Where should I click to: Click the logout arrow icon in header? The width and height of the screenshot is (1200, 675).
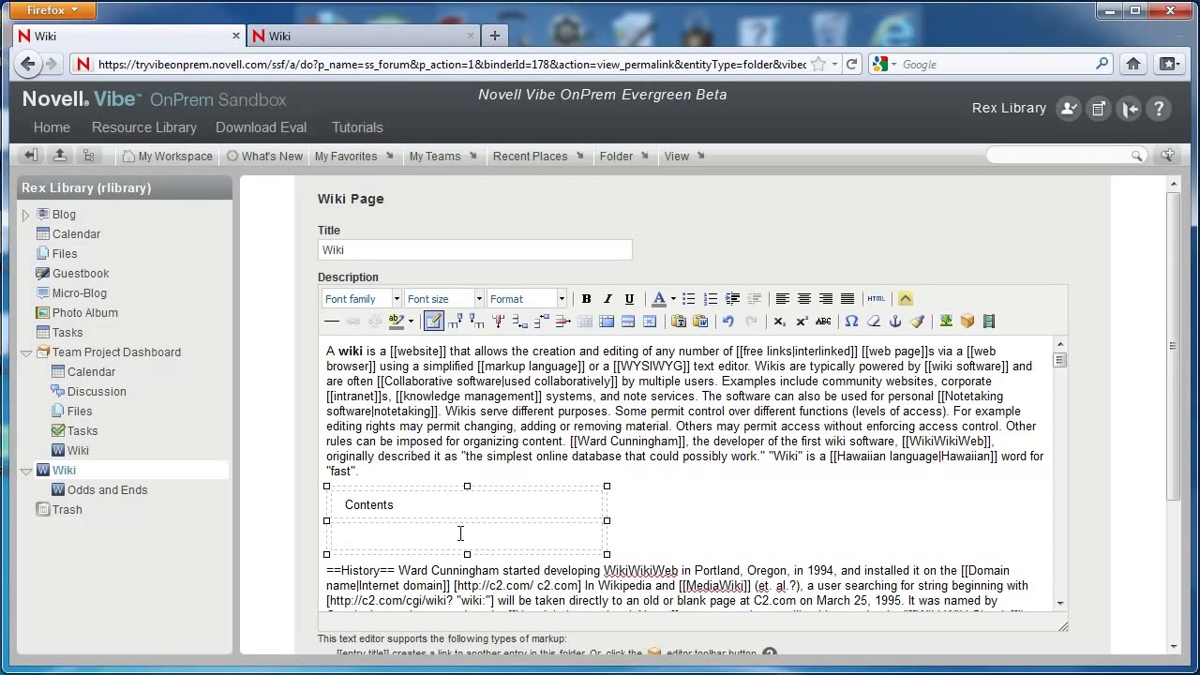click(1129, 109)
